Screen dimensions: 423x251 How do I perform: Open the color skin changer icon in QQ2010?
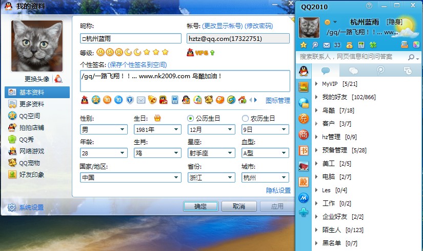click(416, 44)
